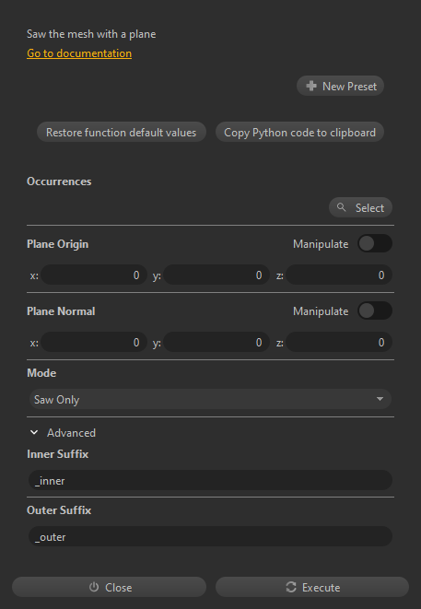Click the Inner Suffix text field
Screen dimensions: 421x609
[x=210, y=480]
